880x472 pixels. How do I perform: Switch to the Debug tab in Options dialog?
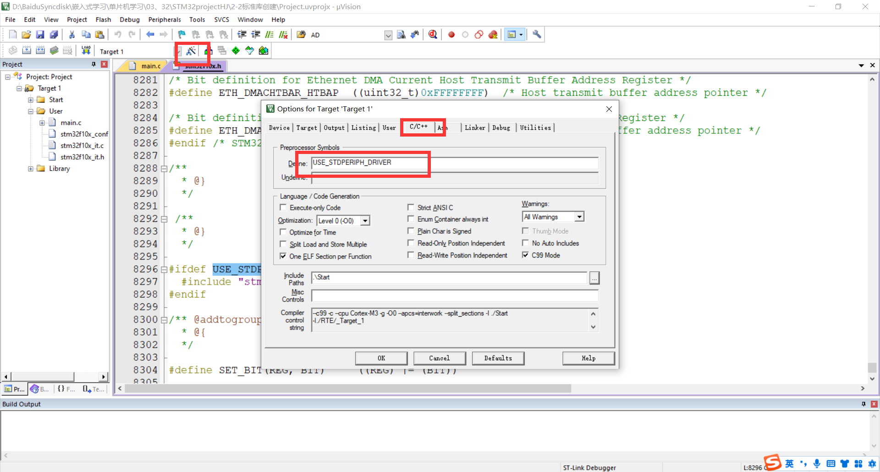click(x=501, y=128)
